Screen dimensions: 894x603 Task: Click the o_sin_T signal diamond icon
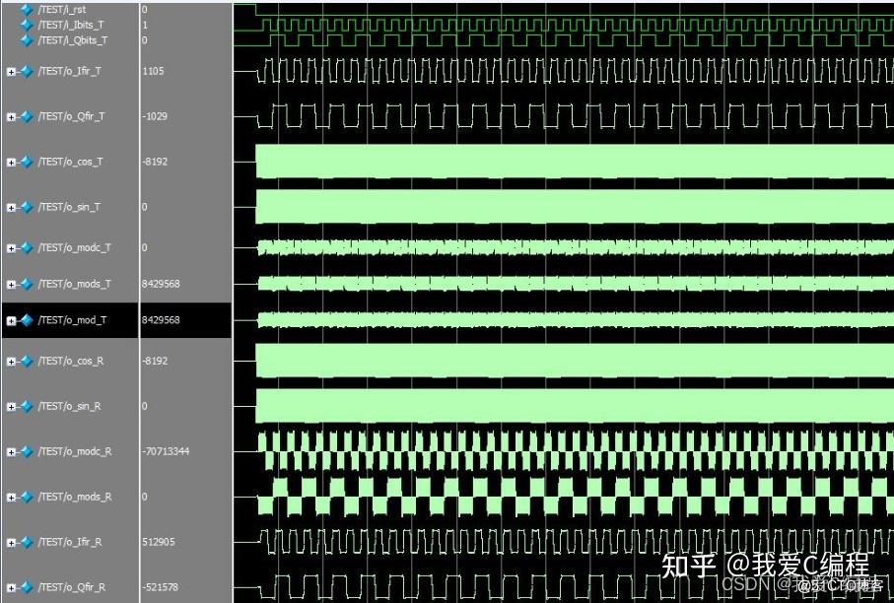[27, 207]
